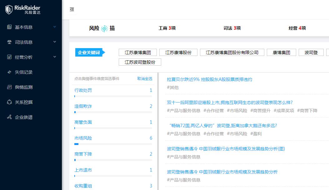Select the 司法信息 sidebar icon
Viewport: 329px width, 190px height.
point(9,42)
